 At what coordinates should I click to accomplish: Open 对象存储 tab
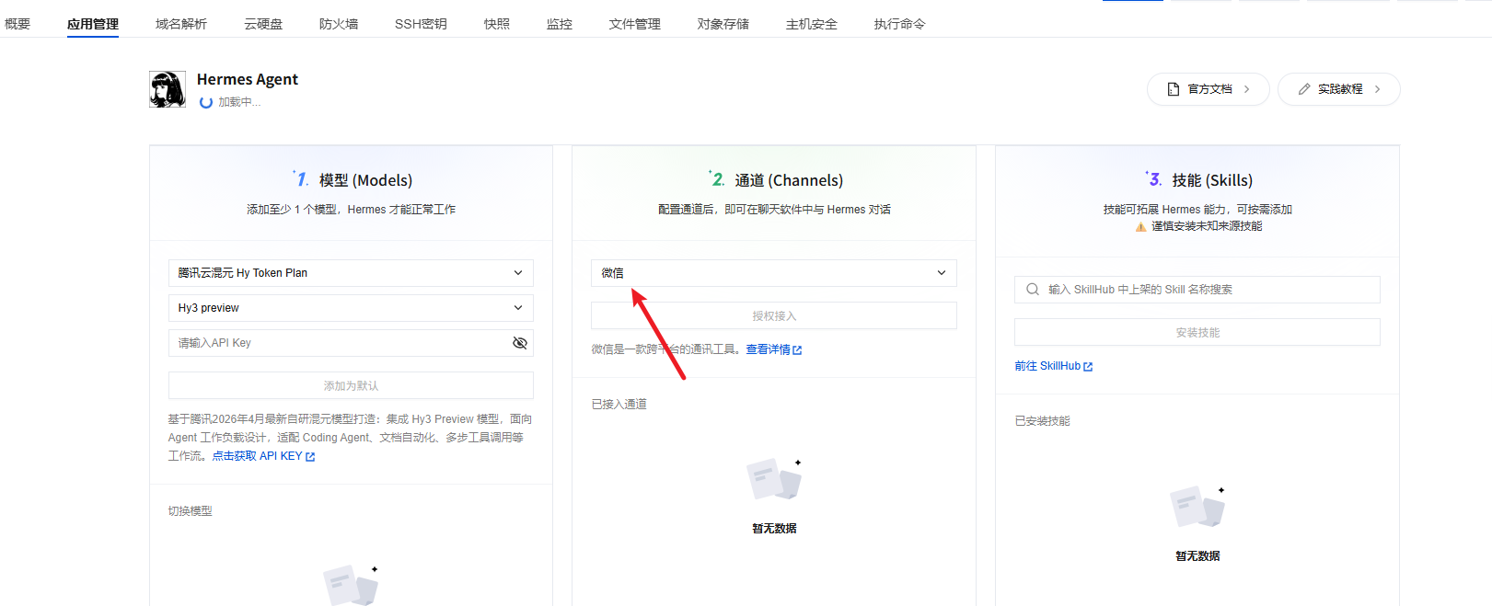(723, 24)
